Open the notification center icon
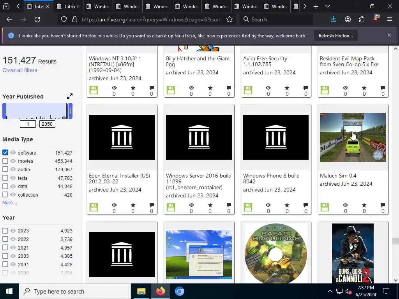The image size is (399, 299). pyautogui.click(x=386, y=291)
